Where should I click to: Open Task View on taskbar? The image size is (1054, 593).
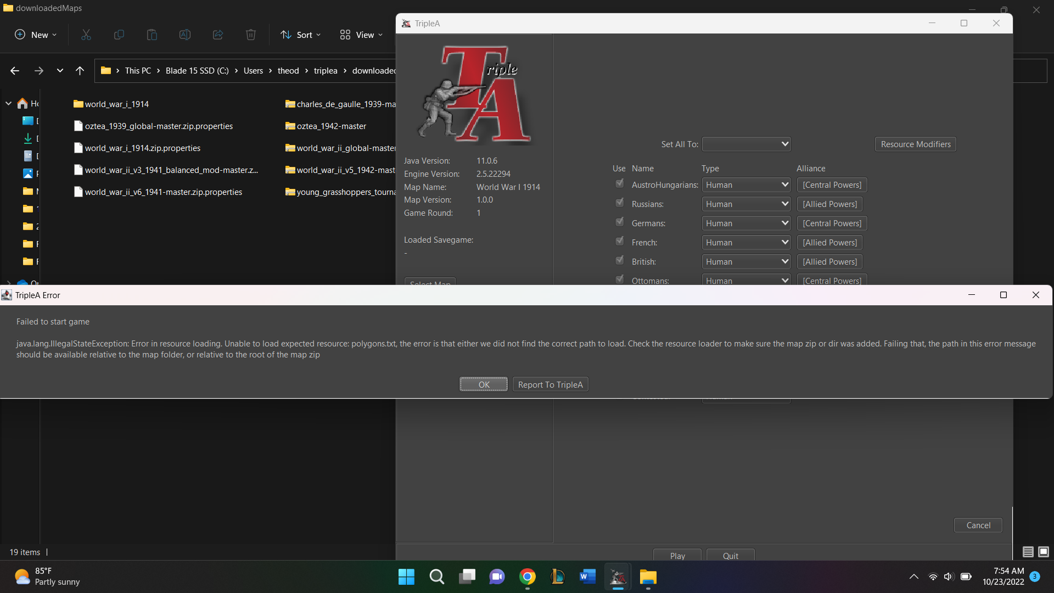pos(467,577)
